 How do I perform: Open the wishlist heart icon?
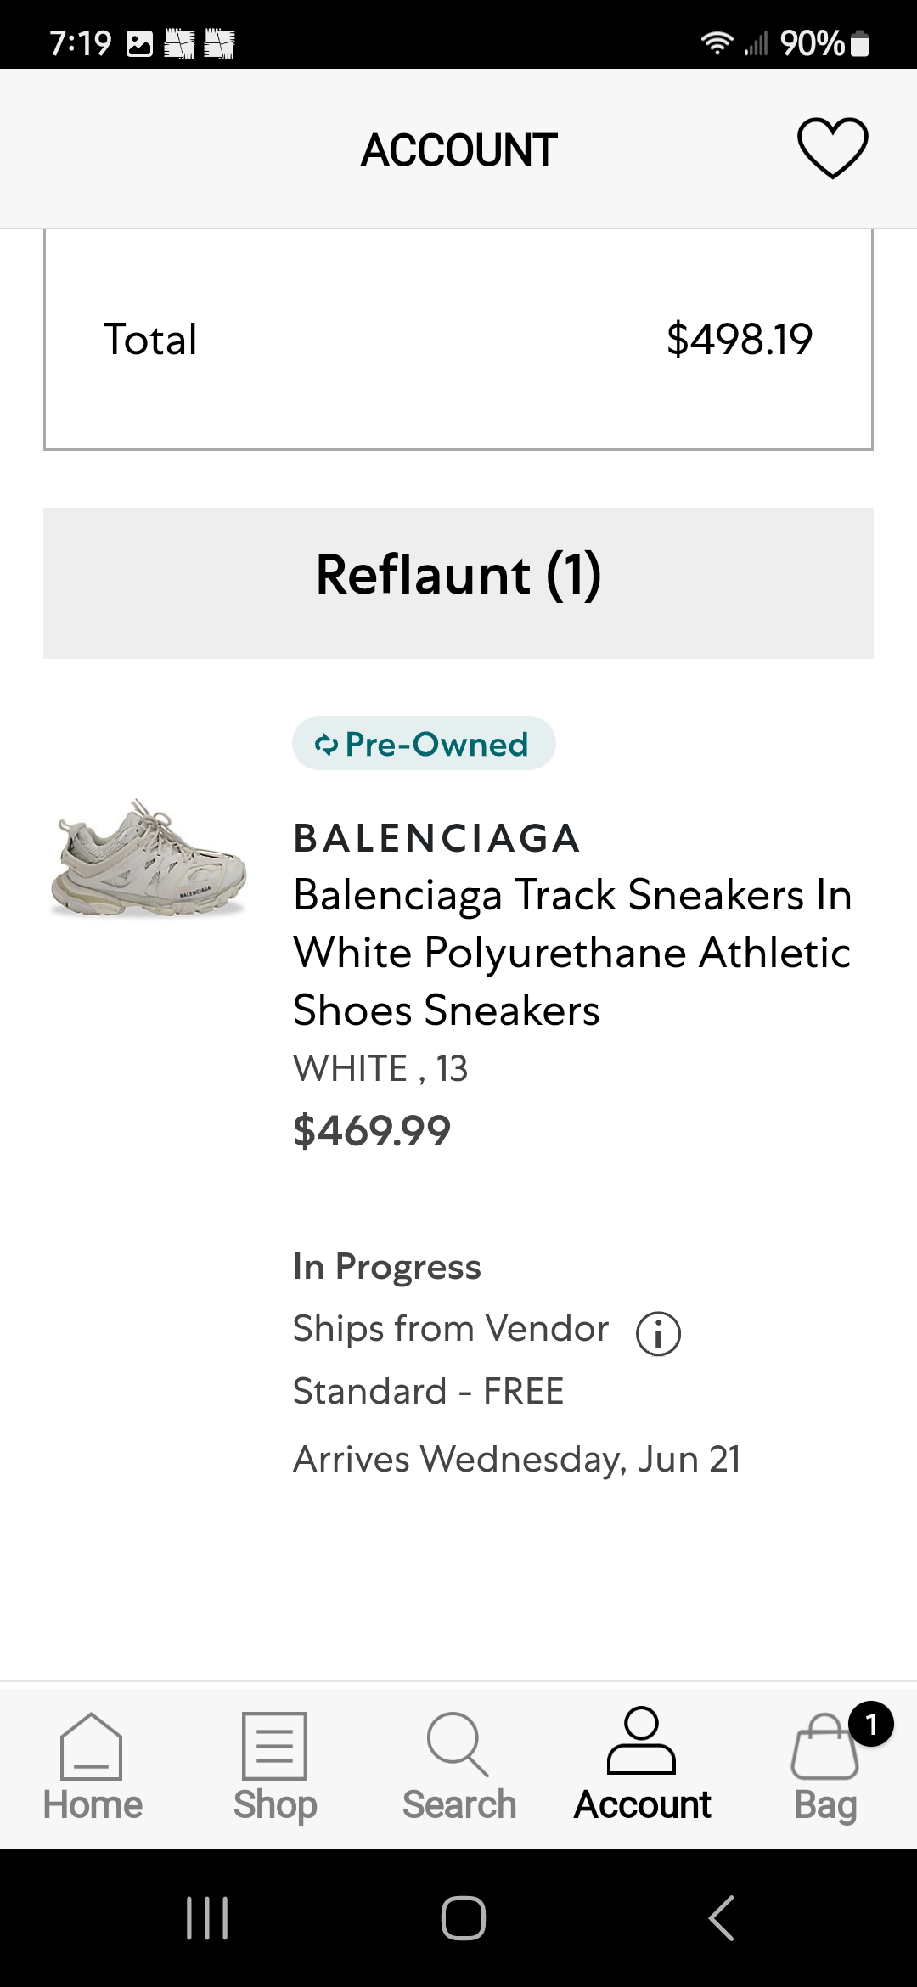pyautogui.click(x=832, y=149)
